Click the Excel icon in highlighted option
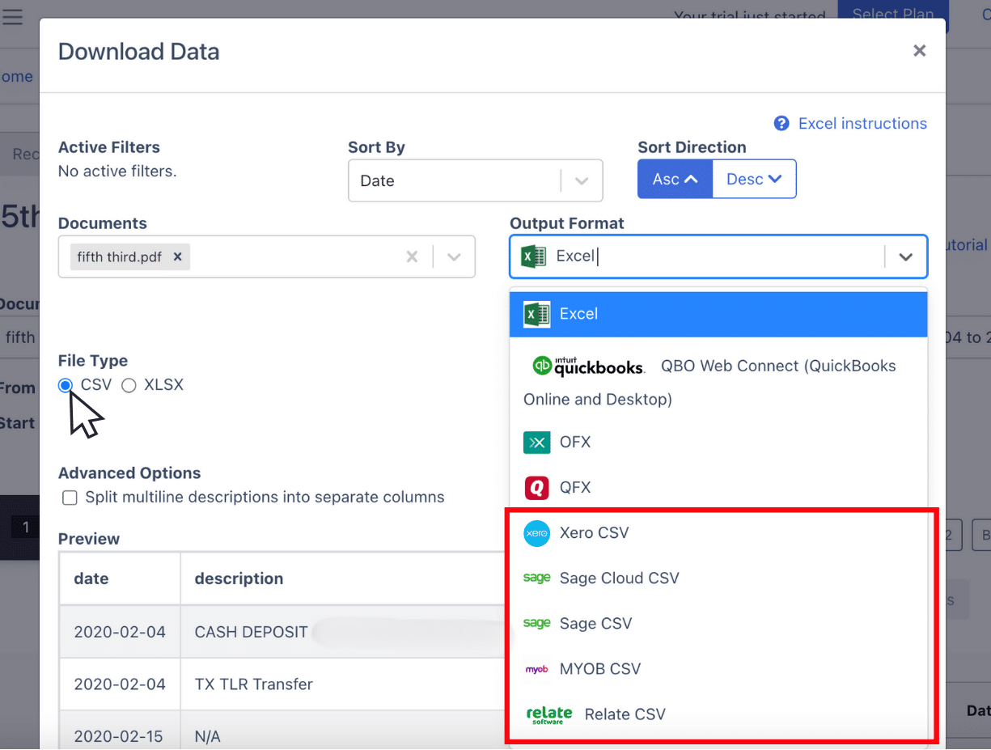The image size is (991, 750). (x=536, y=314)
